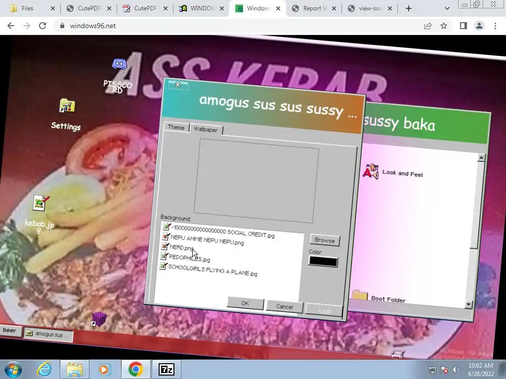Open the purple cube shortcut on desktop
Image resolution: width=506 pixels, height=379 pixels.
(x=99, y=319)
